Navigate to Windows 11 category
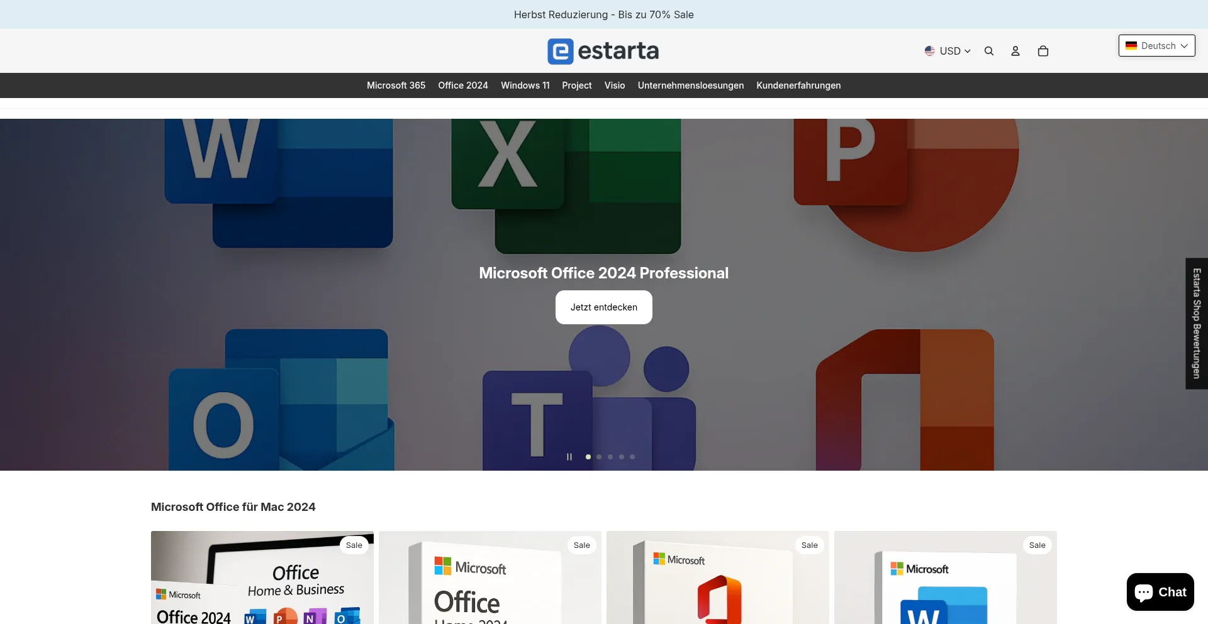 tap(525, 85)
